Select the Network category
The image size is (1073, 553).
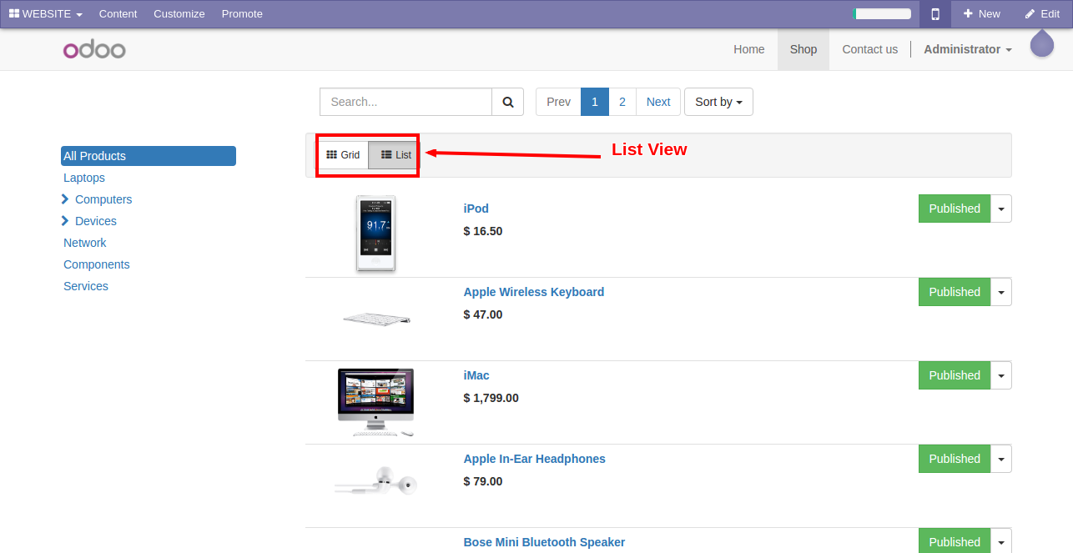85,243
